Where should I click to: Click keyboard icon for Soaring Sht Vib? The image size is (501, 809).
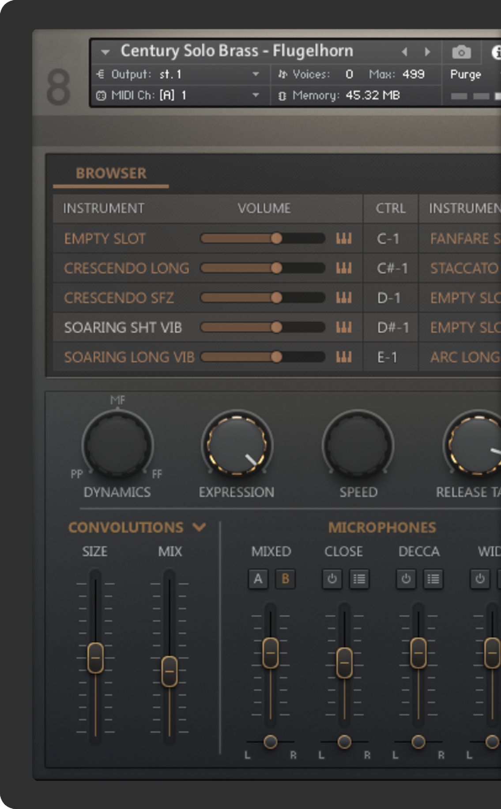pyautogui.click(x=344, y=328)
